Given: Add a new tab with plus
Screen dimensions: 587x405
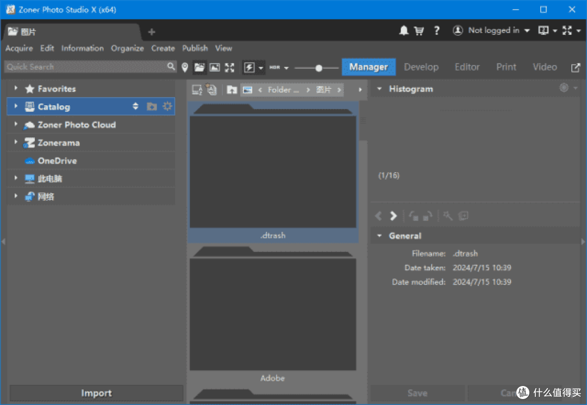Looking at the screenshot, I should tap(151, 32).
